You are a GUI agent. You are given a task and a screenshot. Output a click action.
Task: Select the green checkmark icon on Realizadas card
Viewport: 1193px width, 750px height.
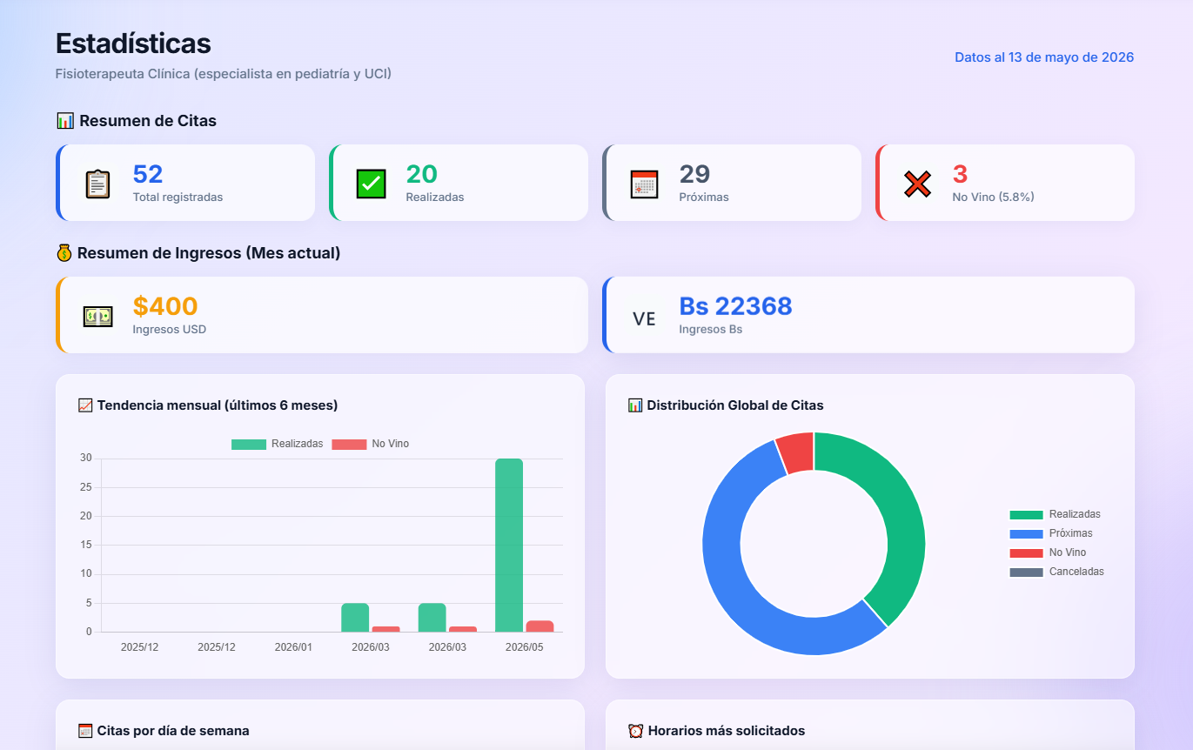(x=371, y=184)
